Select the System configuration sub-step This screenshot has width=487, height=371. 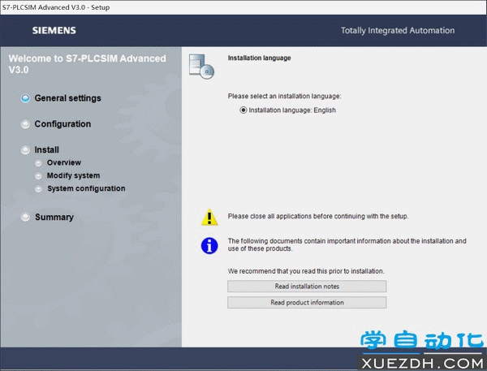coord(86,188)
